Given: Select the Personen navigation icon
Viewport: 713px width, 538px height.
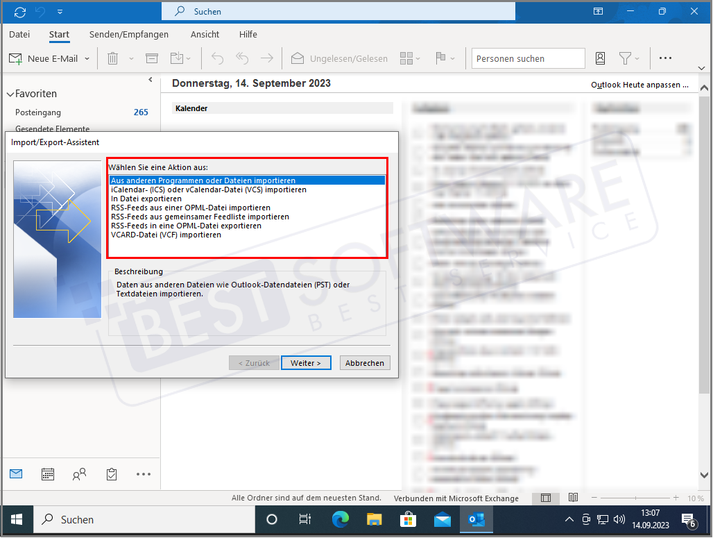Looking at the screenshot, I should (79, 474).
